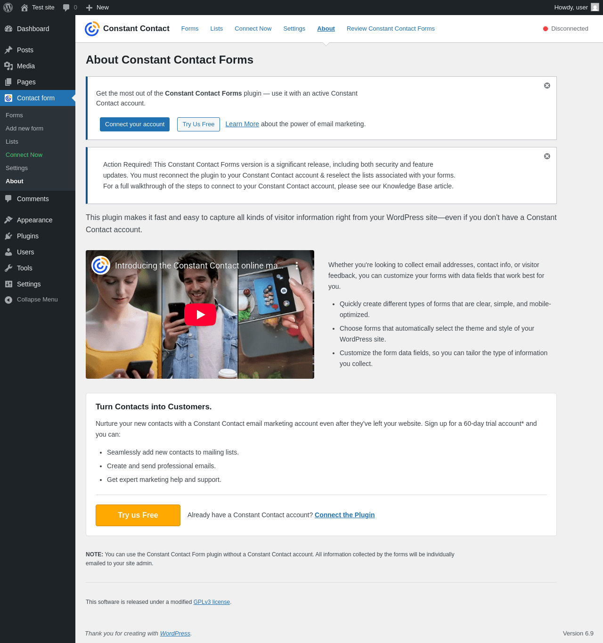Open the Test site home icon

[x=24, y=8]
